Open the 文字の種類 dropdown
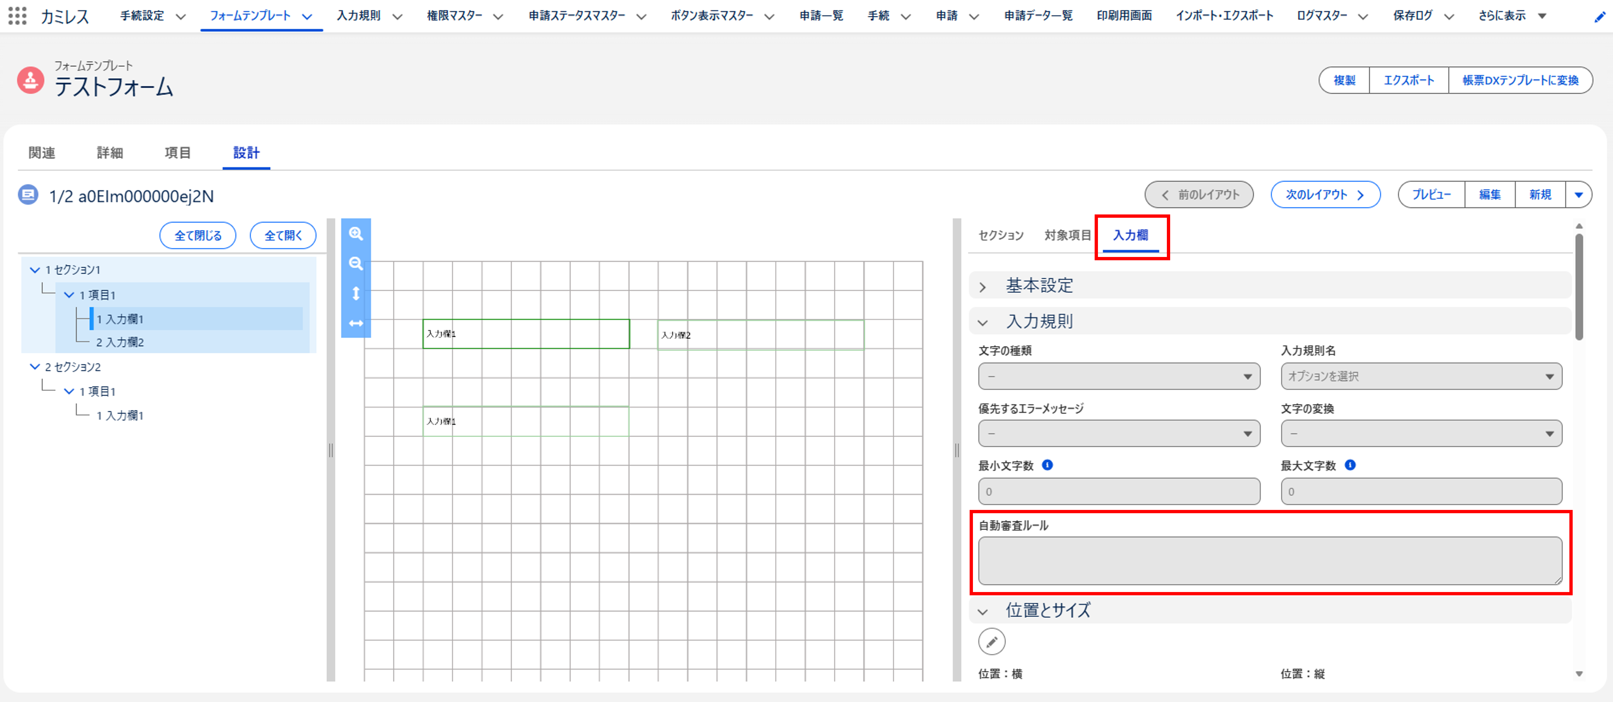Image resolution: width=1613 pixels, height=702 pixels. tap(1118, 376)
